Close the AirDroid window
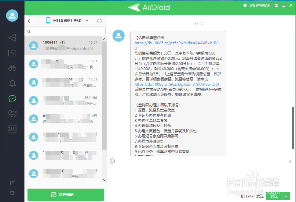Screen dimensions: 296x202 [291, 5]
